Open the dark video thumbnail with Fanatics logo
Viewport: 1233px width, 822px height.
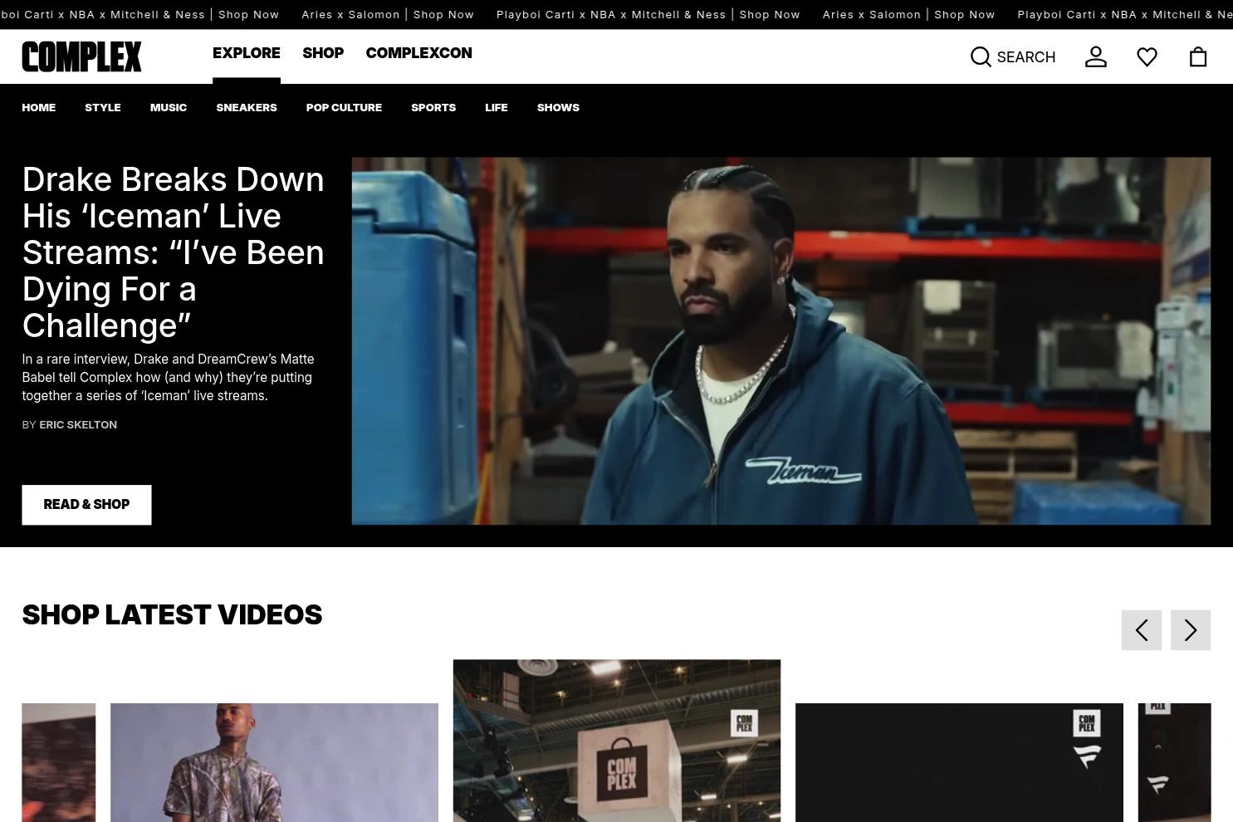[959, 762]
